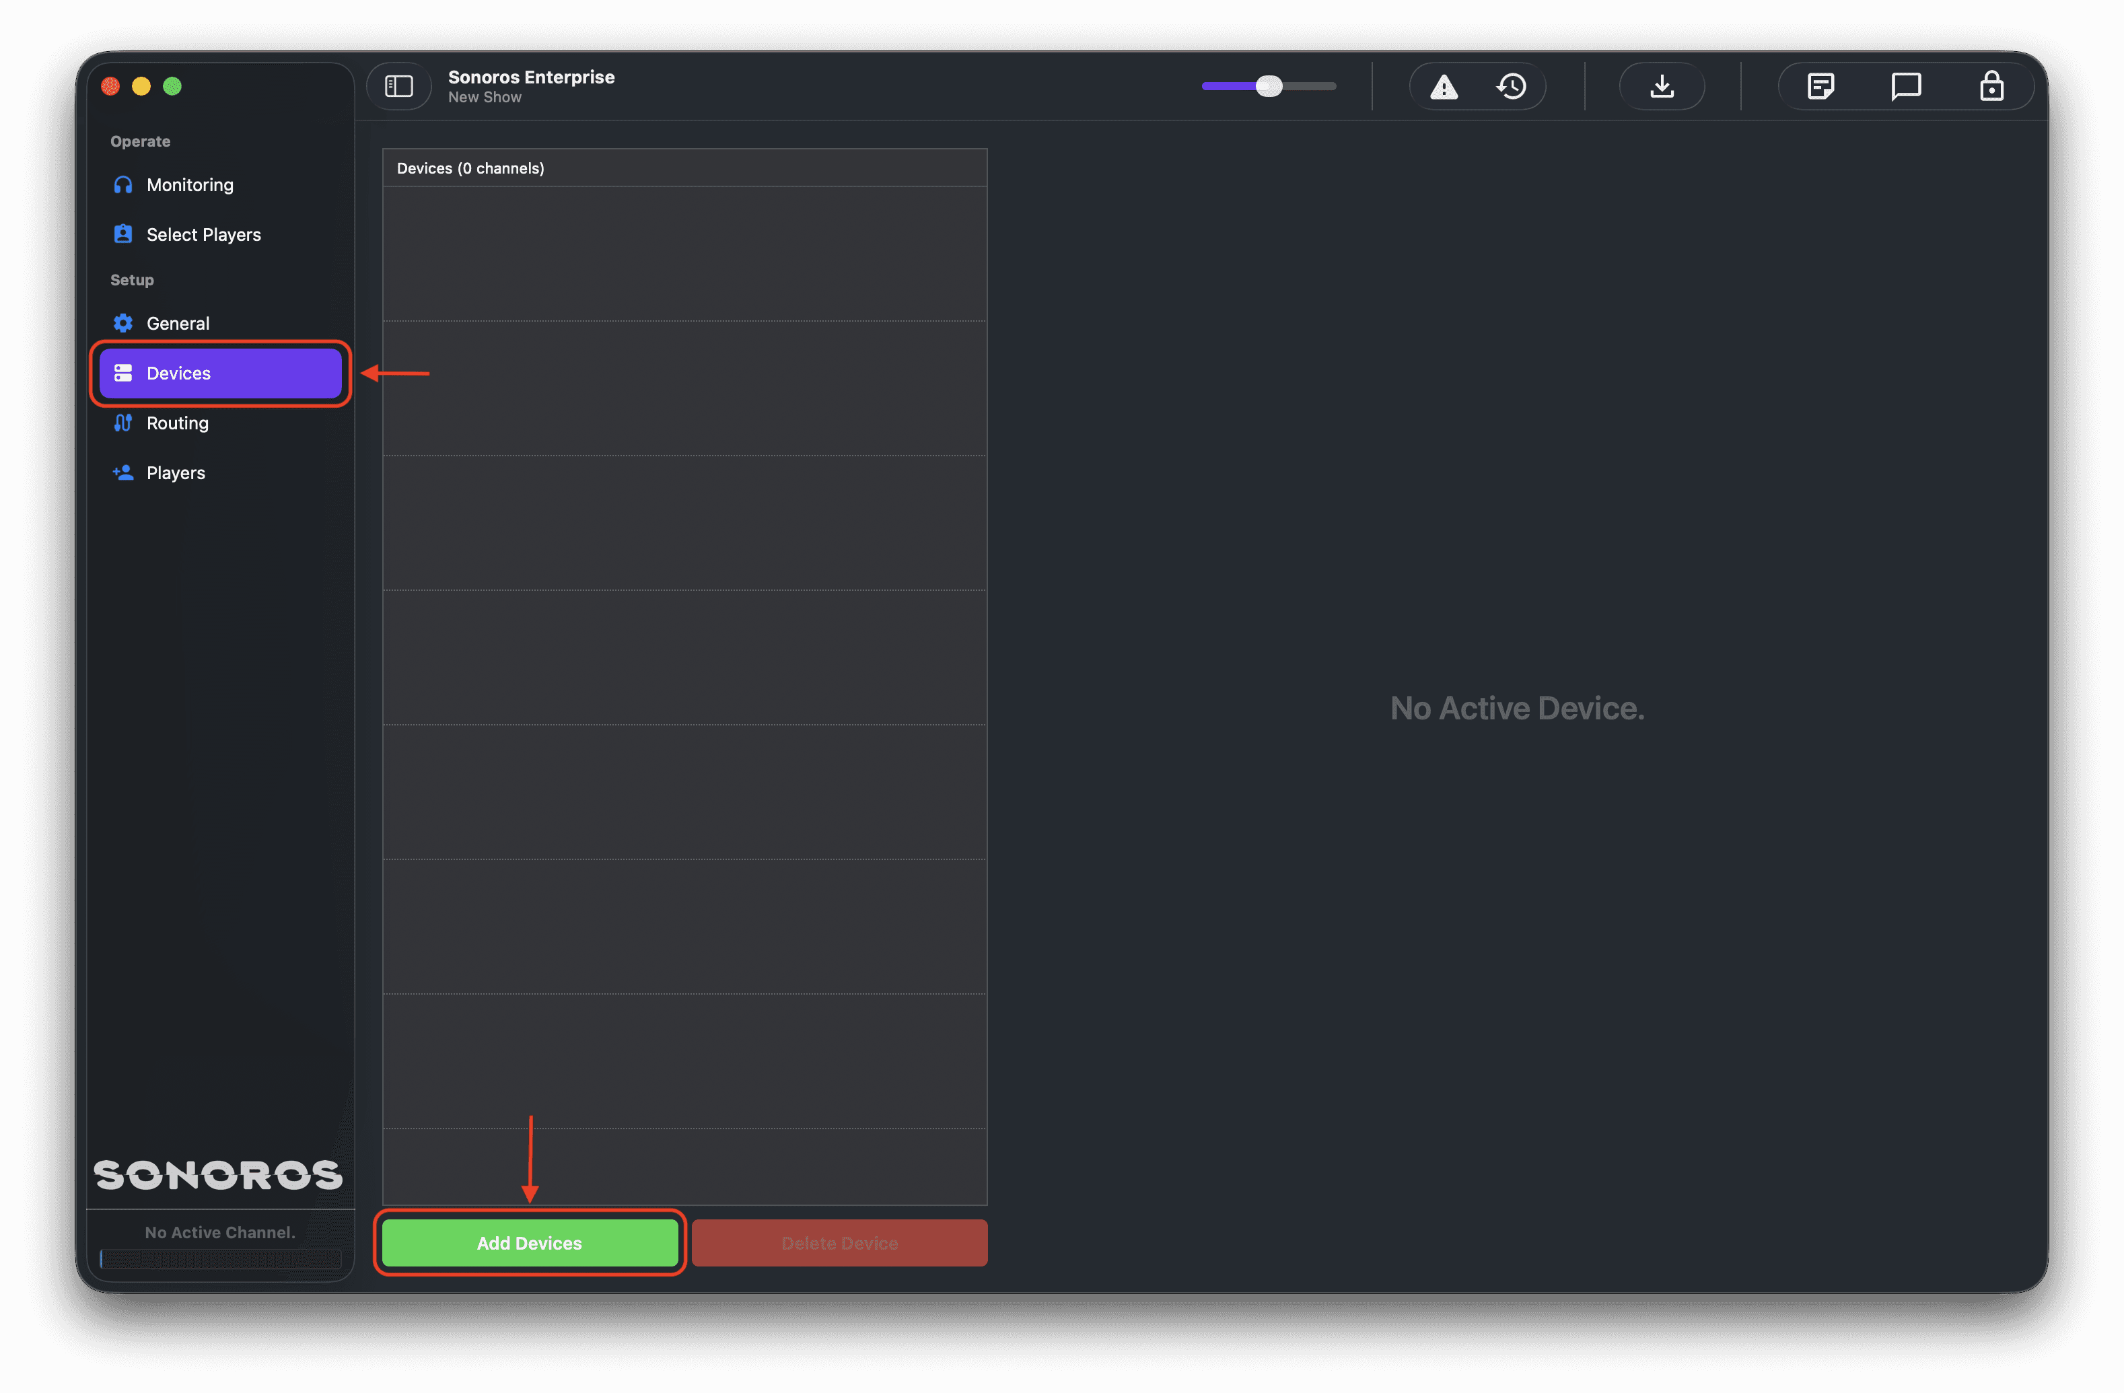The image size is (2124, 1393).
Task: Open the notes sticky icon
Action: (x=1820, y=87)
